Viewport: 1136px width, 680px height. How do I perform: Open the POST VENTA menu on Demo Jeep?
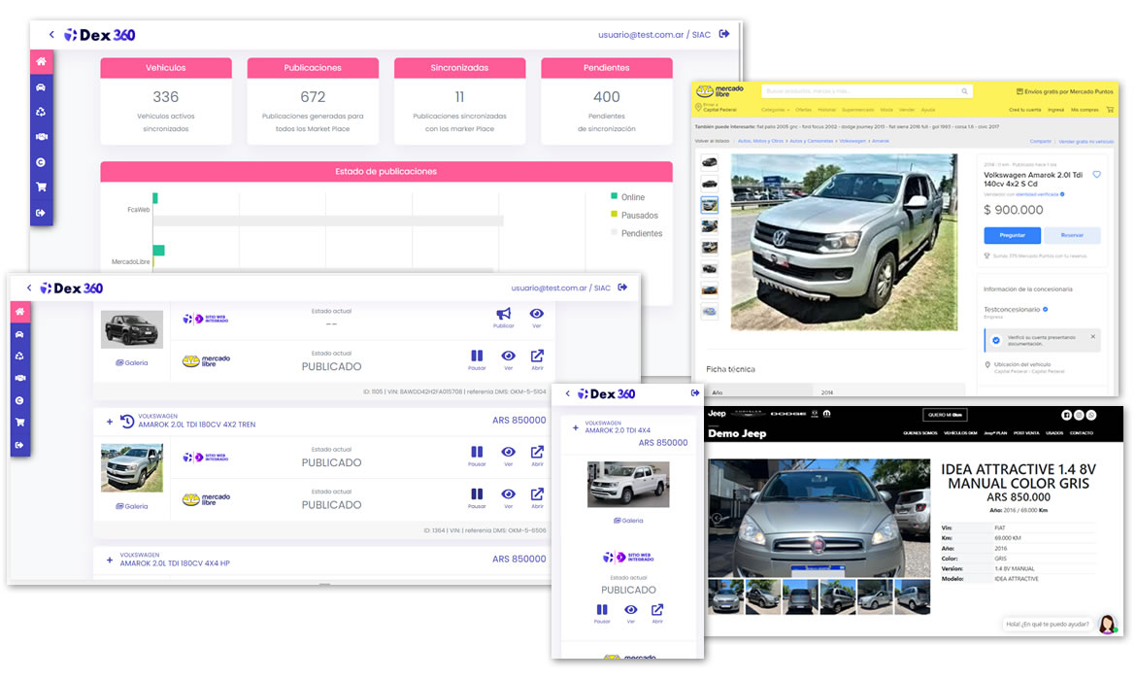1026,433
